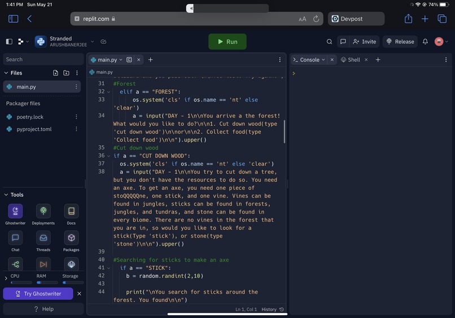Screen dimensions: 455x318
Task: Toggle the Replit left sidebar panel
Action: [9, 42]
